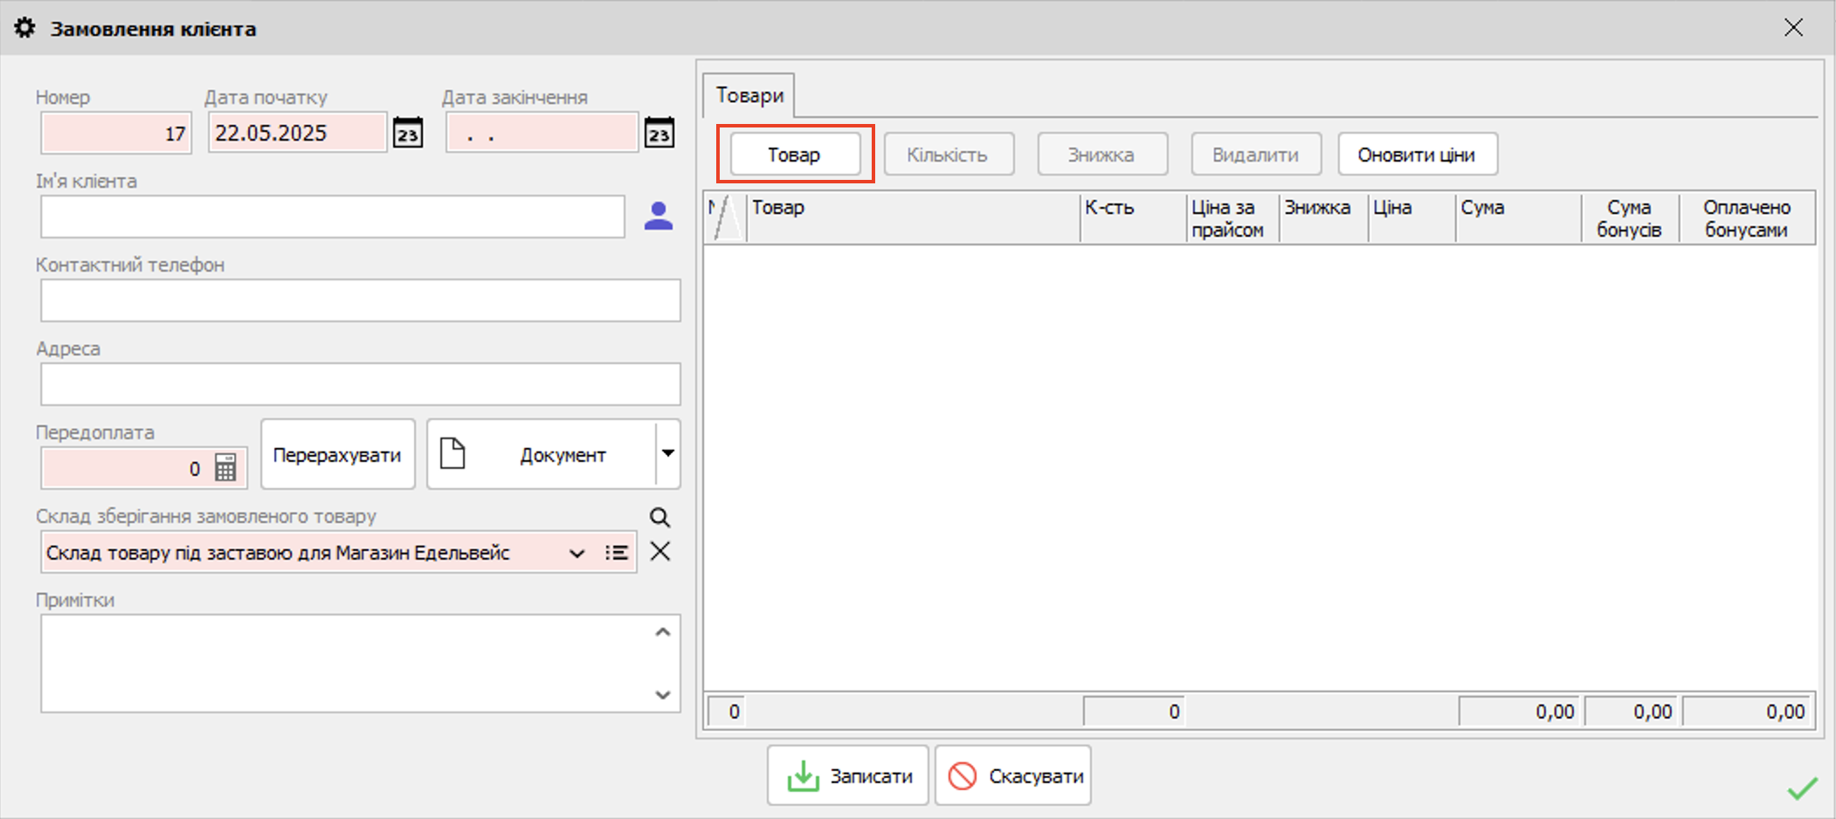Cancel with the Скасувати button
Image resolution: width=1836 pixels, height=819 pixels.
[x=1013, y=775]
